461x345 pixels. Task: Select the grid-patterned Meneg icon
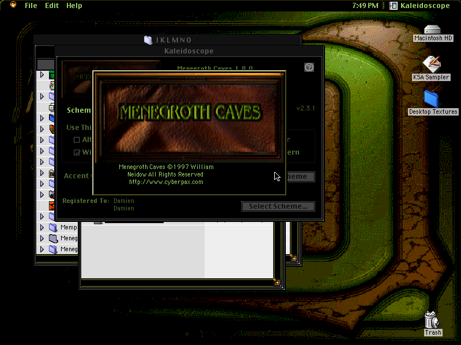tap(53, 238)
